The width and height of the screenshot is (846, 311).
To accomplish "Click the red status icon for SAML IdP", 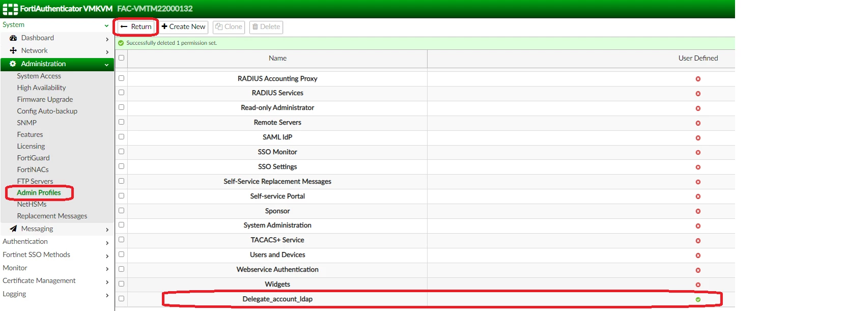I will click(x=698, y=138).
